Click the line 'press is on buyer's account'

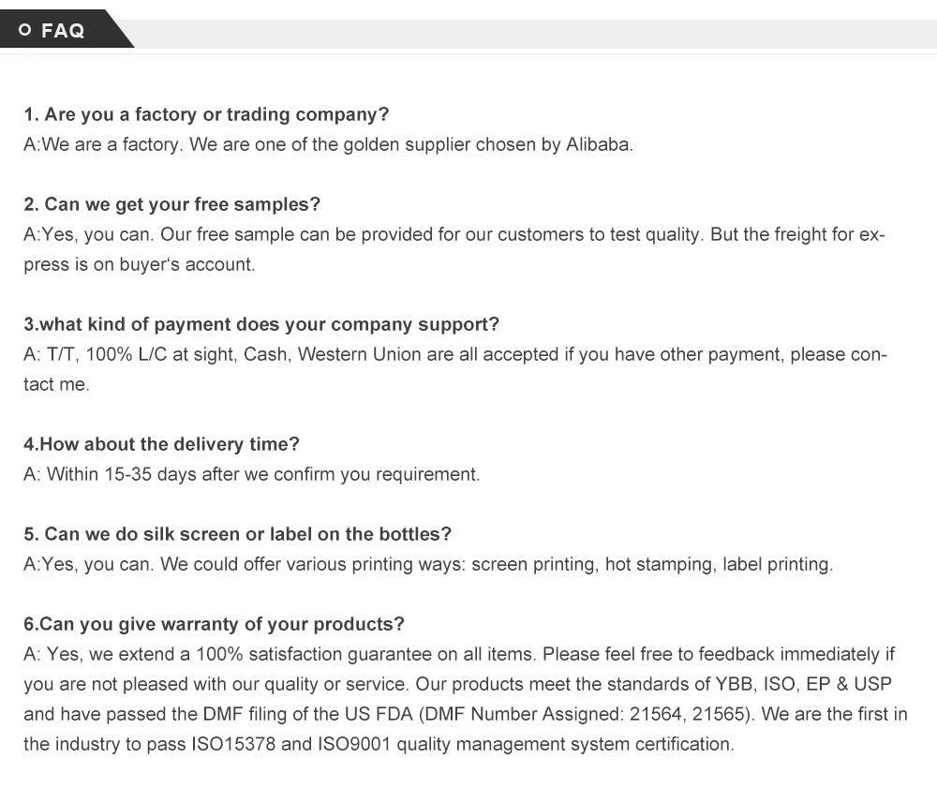click(x=139, y=264)
